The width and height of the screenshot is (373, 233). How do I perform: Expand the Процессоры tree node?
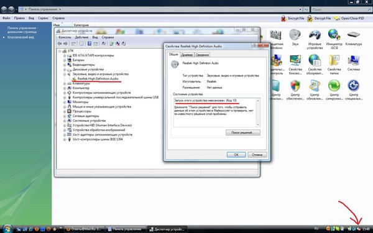coord(65,111)
